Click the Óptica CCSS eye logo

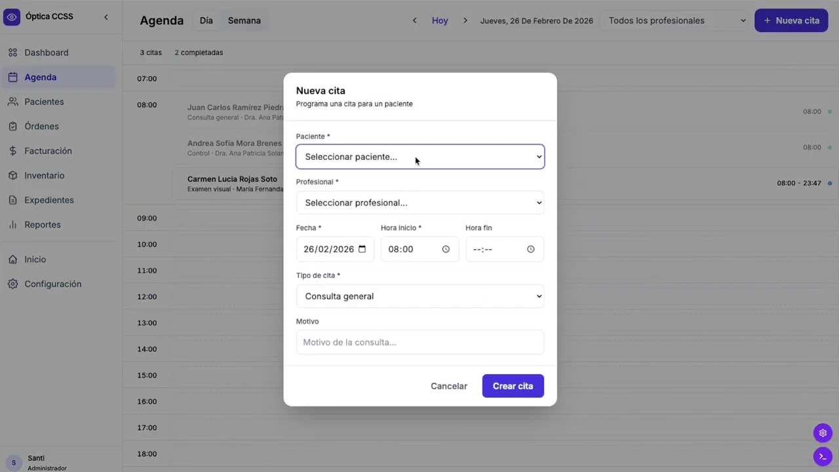[x=12, y=17]
